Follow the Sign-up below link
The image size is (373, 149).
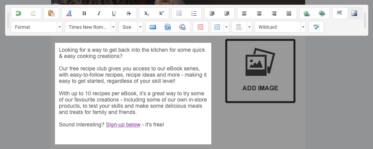click(x=123, y=124)
